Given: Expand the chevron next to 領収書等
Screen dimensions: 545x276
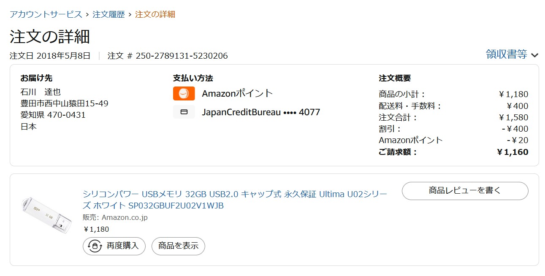Looking at the screenshot, I should click(534, 55).
